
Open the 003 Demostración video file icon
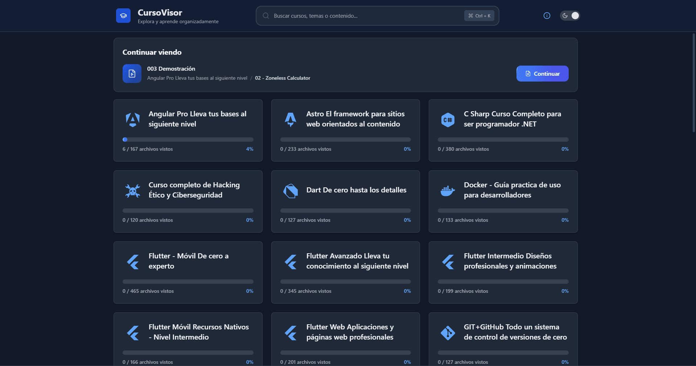(132, 74)
